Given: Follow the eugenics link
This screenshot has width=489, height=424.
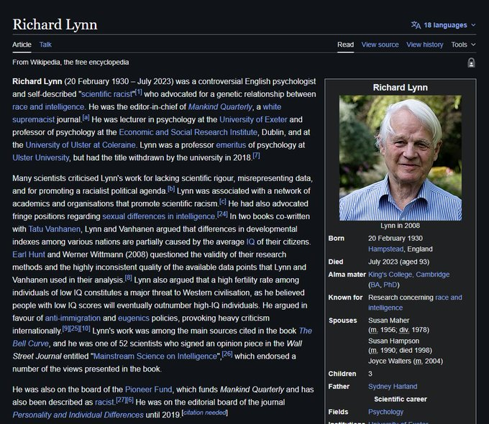Looking at the screenshot, I should pyautogui.click(x=134, y=318).
